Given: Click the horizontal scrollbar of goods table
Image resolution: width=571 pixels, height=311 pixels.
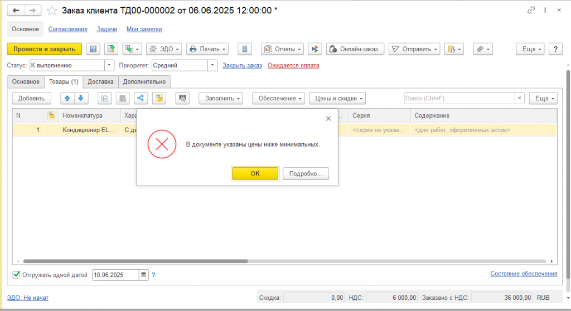Looking at the screenshot, I should click(136, 261).
